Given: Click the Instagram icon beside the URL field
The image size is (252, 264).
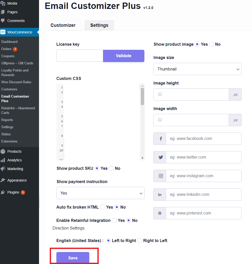Looking at the screenshot, I should coord(161,176).
